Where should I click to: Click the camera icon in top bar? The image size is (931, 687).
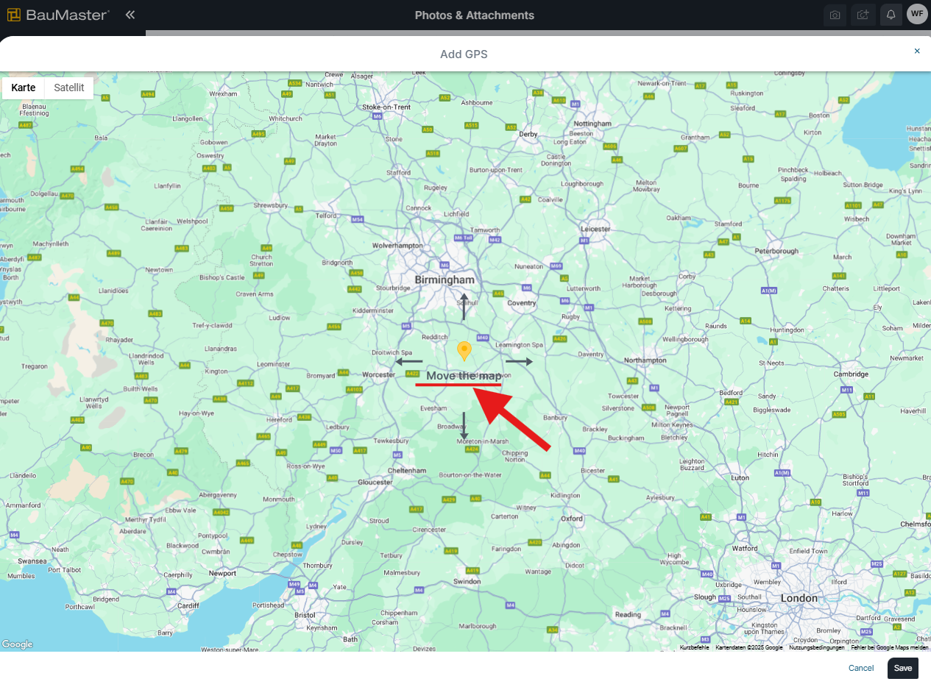click(835, 15)
